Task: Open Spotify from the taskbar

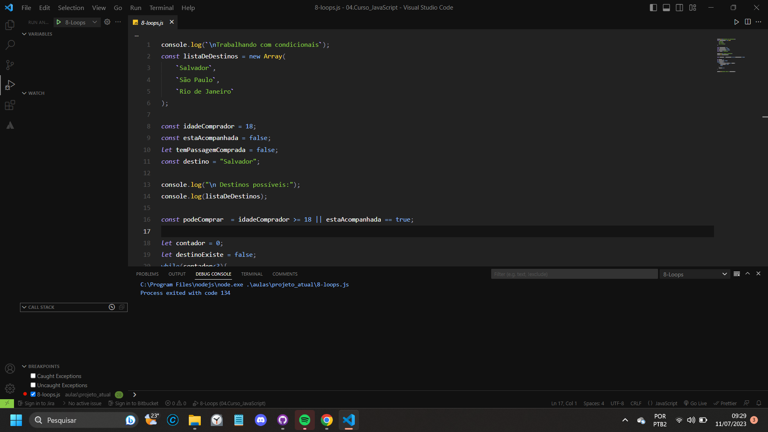Action: click(x=305, y=420)
